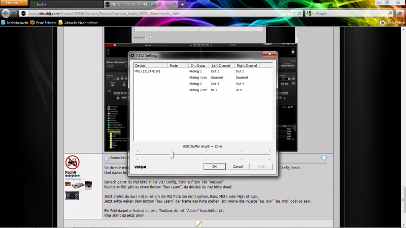Click the site identity icon in the address bar
The width and height of the screenshot is (406, 228).
click(x=23, y=14)
